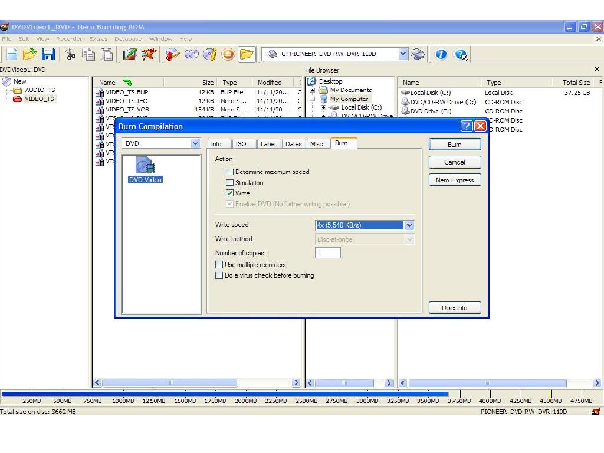Expand the My Documents tree node
Screen dimensions: 604x453
pyautogui.click(x=313, y=90)
